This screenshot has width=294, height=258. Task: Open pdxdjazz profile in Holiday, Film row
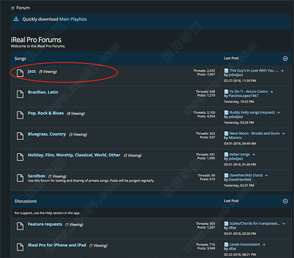pyautogui.click(x=236, y=158)
